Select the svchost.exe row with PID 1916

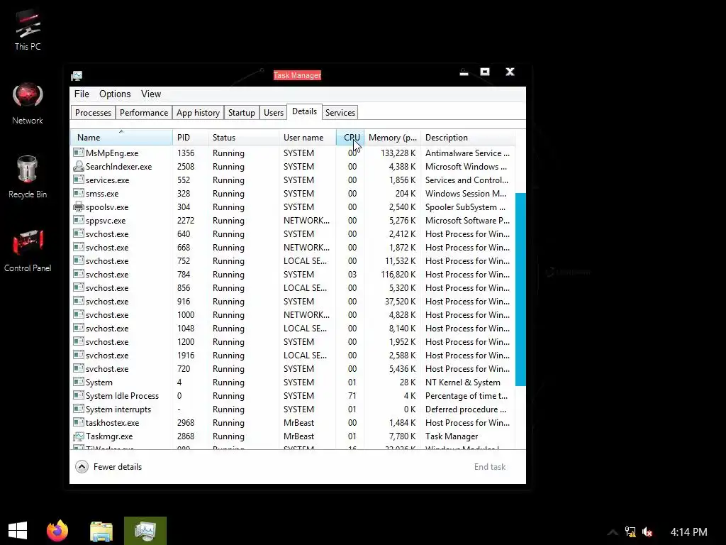[x=293, y=356]
